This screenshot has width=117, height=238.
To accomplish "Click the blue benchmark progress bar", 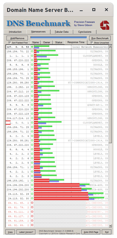I will click(59, 37).
